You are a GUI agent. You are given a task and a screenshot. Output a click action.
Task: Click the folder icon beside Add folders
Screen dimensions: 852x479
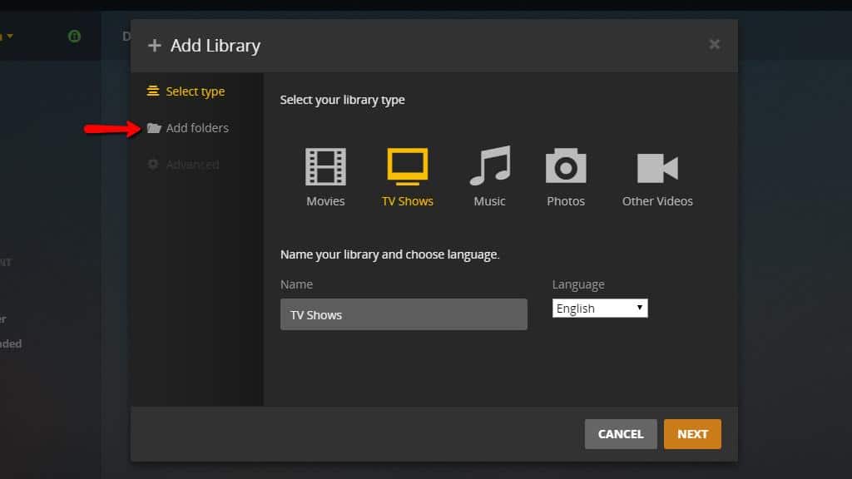click(154, 128)
